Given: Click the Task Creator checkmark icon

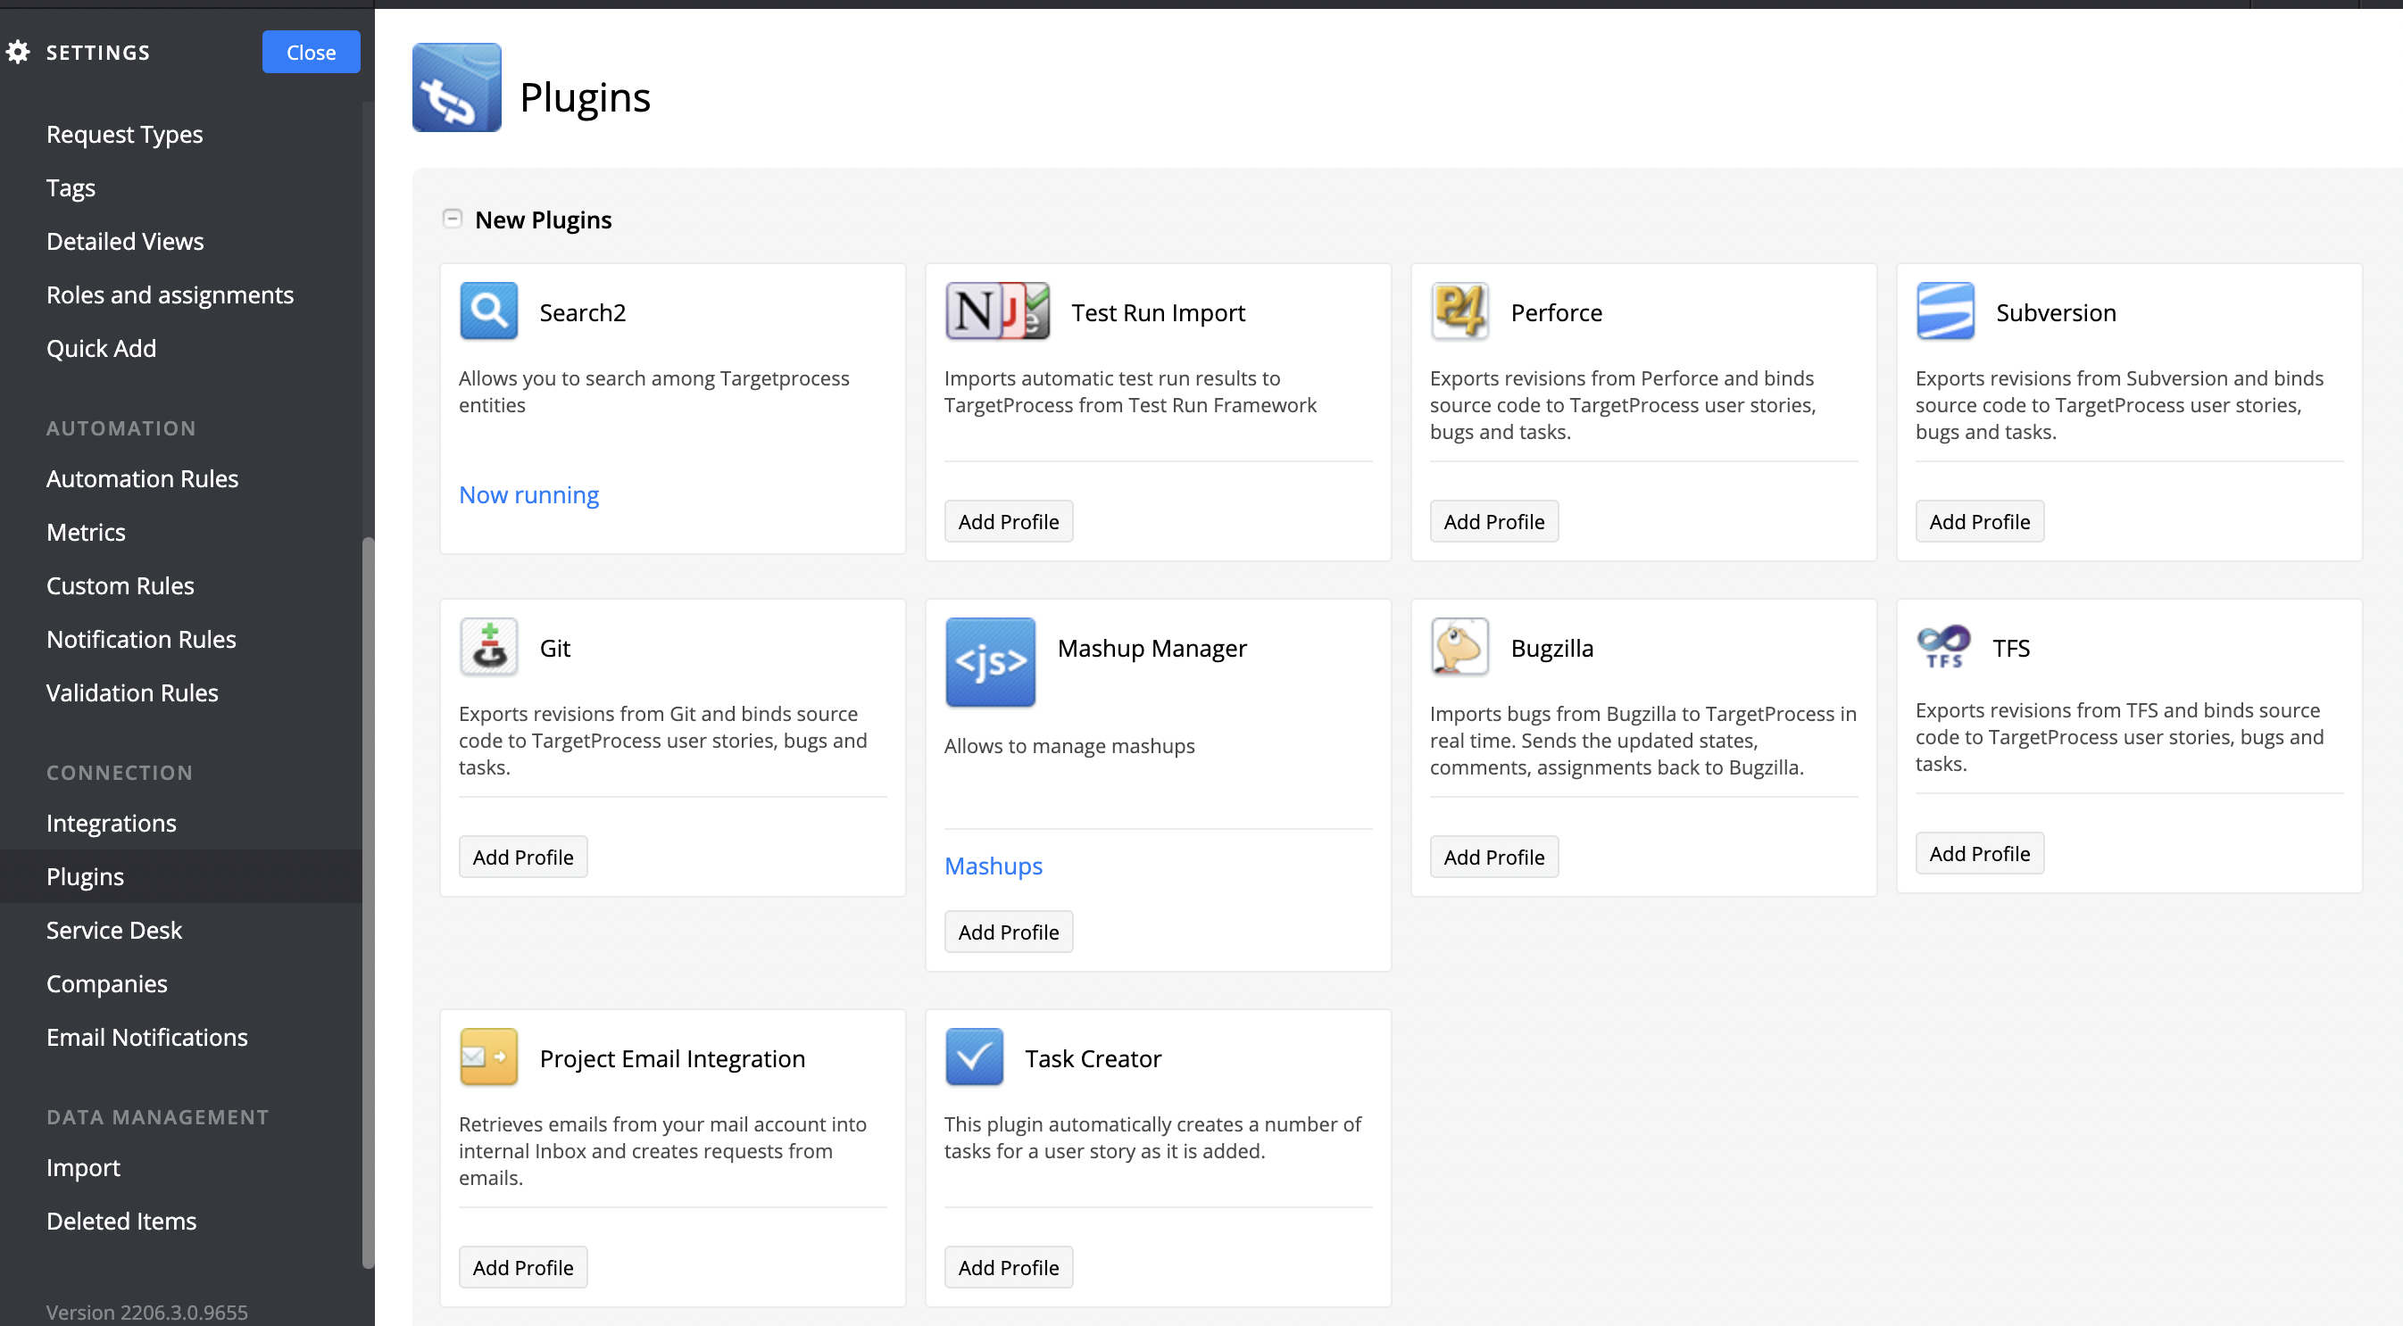Looking at the screenshot, I should click(x=973, y=1057).
